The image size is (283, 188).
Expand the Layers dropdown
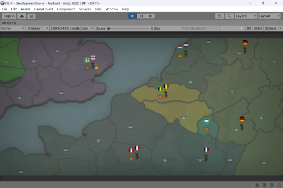click(246, 16)
